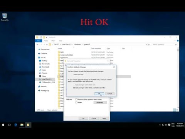Select Homegroup in navigation pane
The width and height of the screenshot is (185, 139).
45,91
